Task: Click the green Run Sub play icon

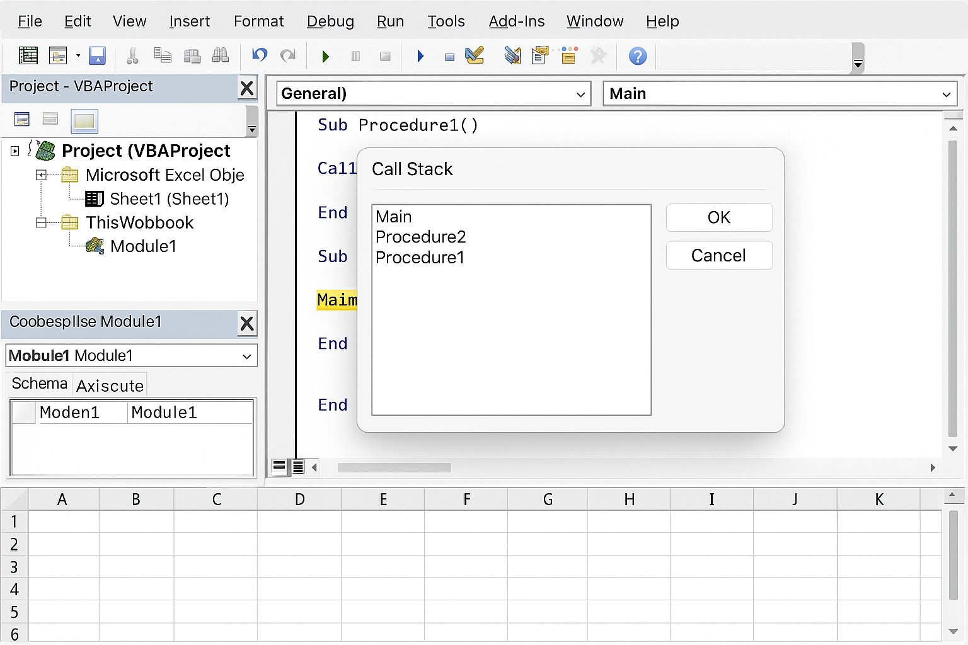Action: [x=325, y=57]
